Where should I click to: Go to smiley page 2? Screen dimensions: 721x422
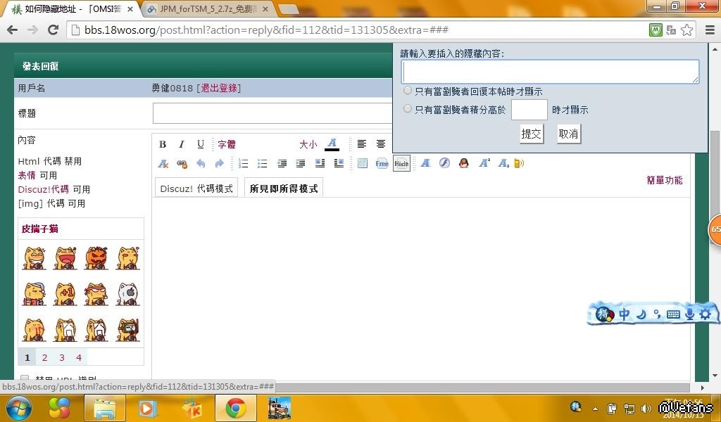[44, 357]
